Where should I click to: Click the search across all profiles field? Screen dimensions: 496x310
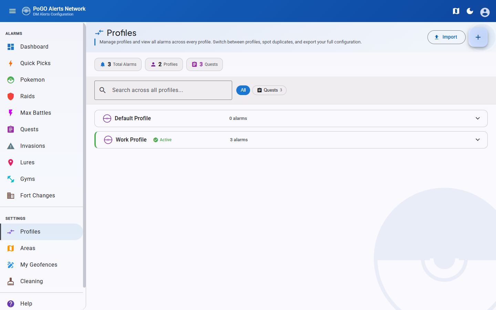[x=163, y=90]
